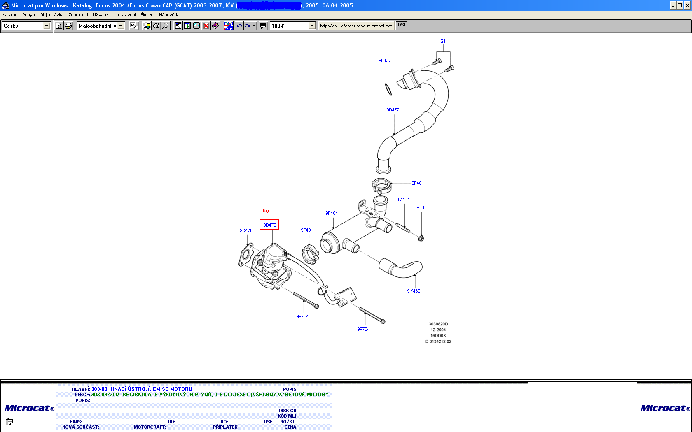Open the Objednávka menu
Image resolution: width=692 pixels, height=432 pixels.
[x=51, y=15]
